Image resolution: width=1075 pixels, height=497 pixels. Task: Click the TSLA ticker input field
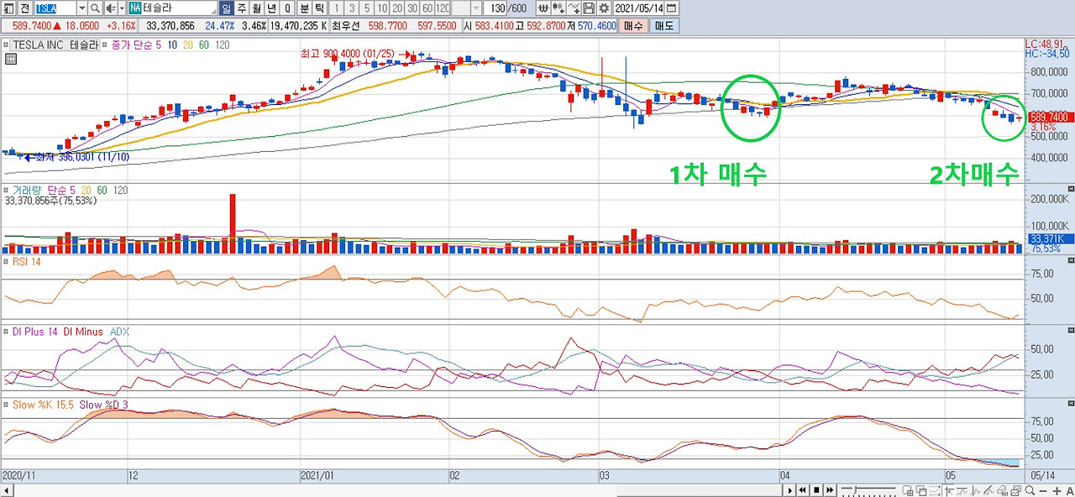(x=55, y=8)
